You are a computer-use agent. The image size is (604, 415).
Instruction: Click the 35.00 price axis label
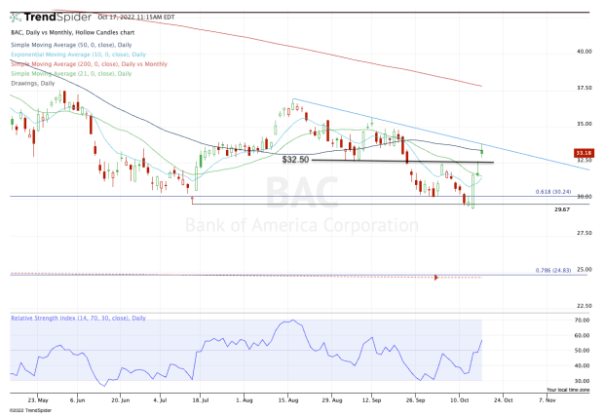tap(584, 124)
